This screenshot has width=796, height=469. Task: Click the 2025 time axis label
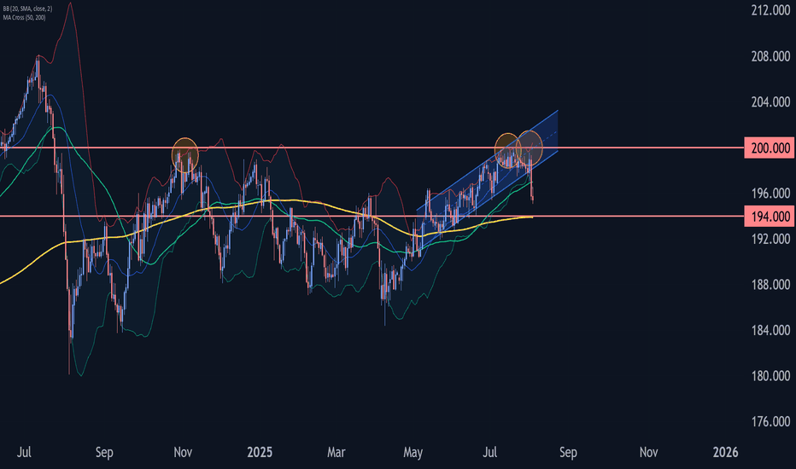tap(260, 452)
